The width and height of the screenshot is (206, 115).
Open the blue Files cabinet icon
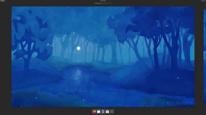point(103,112)
